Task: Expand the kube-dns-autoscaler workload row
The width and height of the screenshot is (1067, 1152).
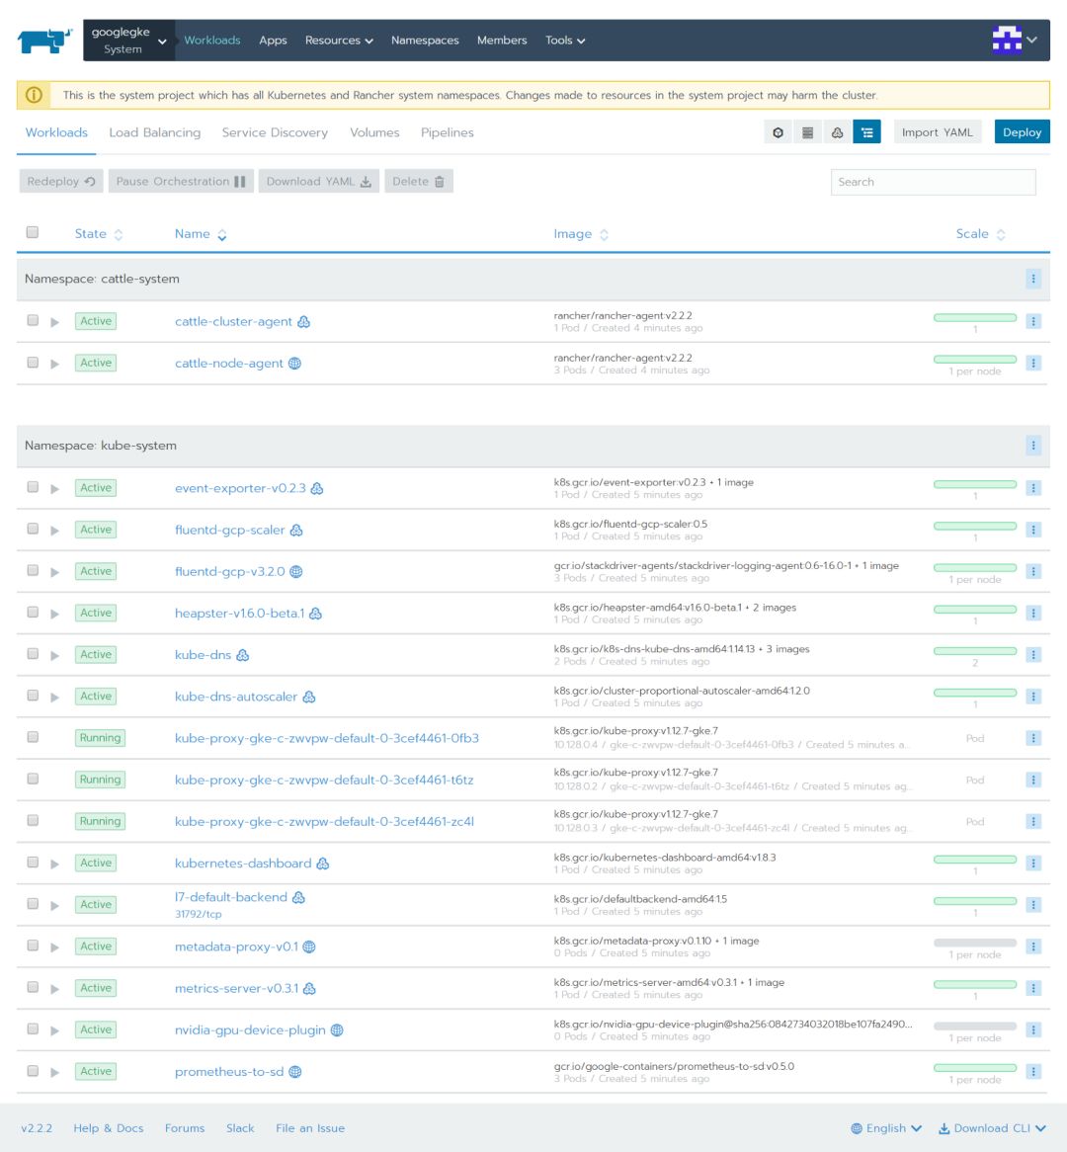Action: click(54, 697)
